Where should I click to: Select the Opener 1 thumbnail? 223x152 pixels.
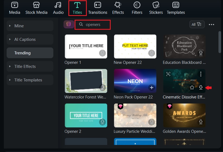click(x=86, y=47)
